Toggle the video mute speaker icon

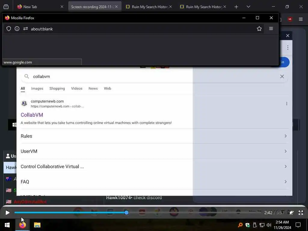pos(291,213)
